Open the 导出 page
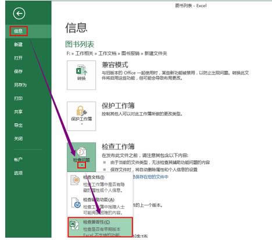Viewport: 272px width, 240px height. pos(28,126)
